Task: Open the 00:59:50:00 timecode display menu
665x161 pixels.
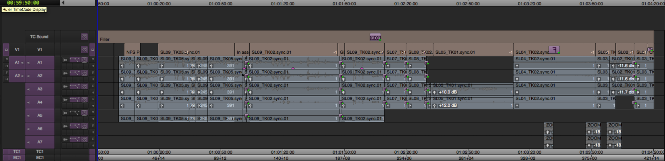Action: 23,3
